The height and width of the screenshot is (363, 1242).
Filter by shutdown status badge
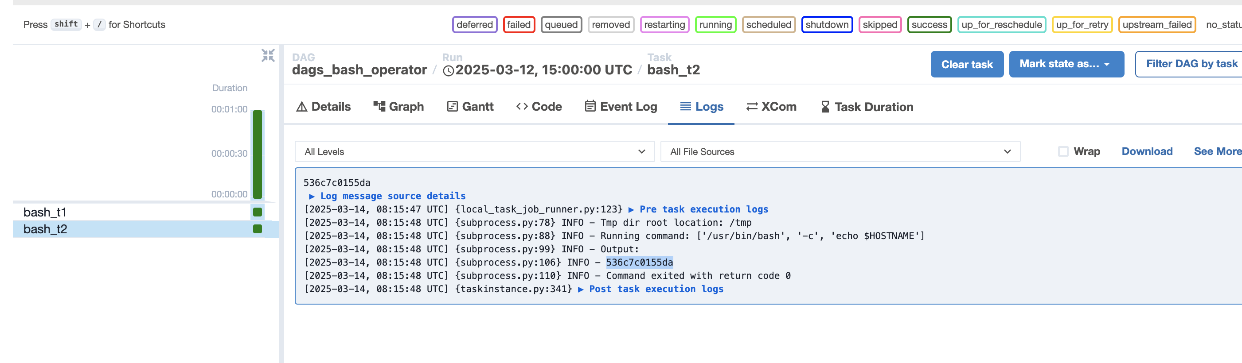click(827, 24)
